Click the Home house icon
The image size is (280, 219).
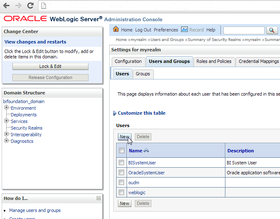pyautogui.click(x=116, y=29)
